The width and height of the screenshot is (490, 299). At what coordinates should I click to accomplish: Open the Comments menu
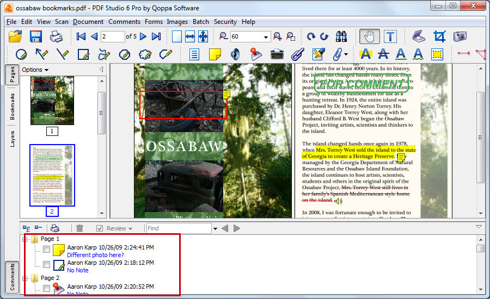pos(124,22)
